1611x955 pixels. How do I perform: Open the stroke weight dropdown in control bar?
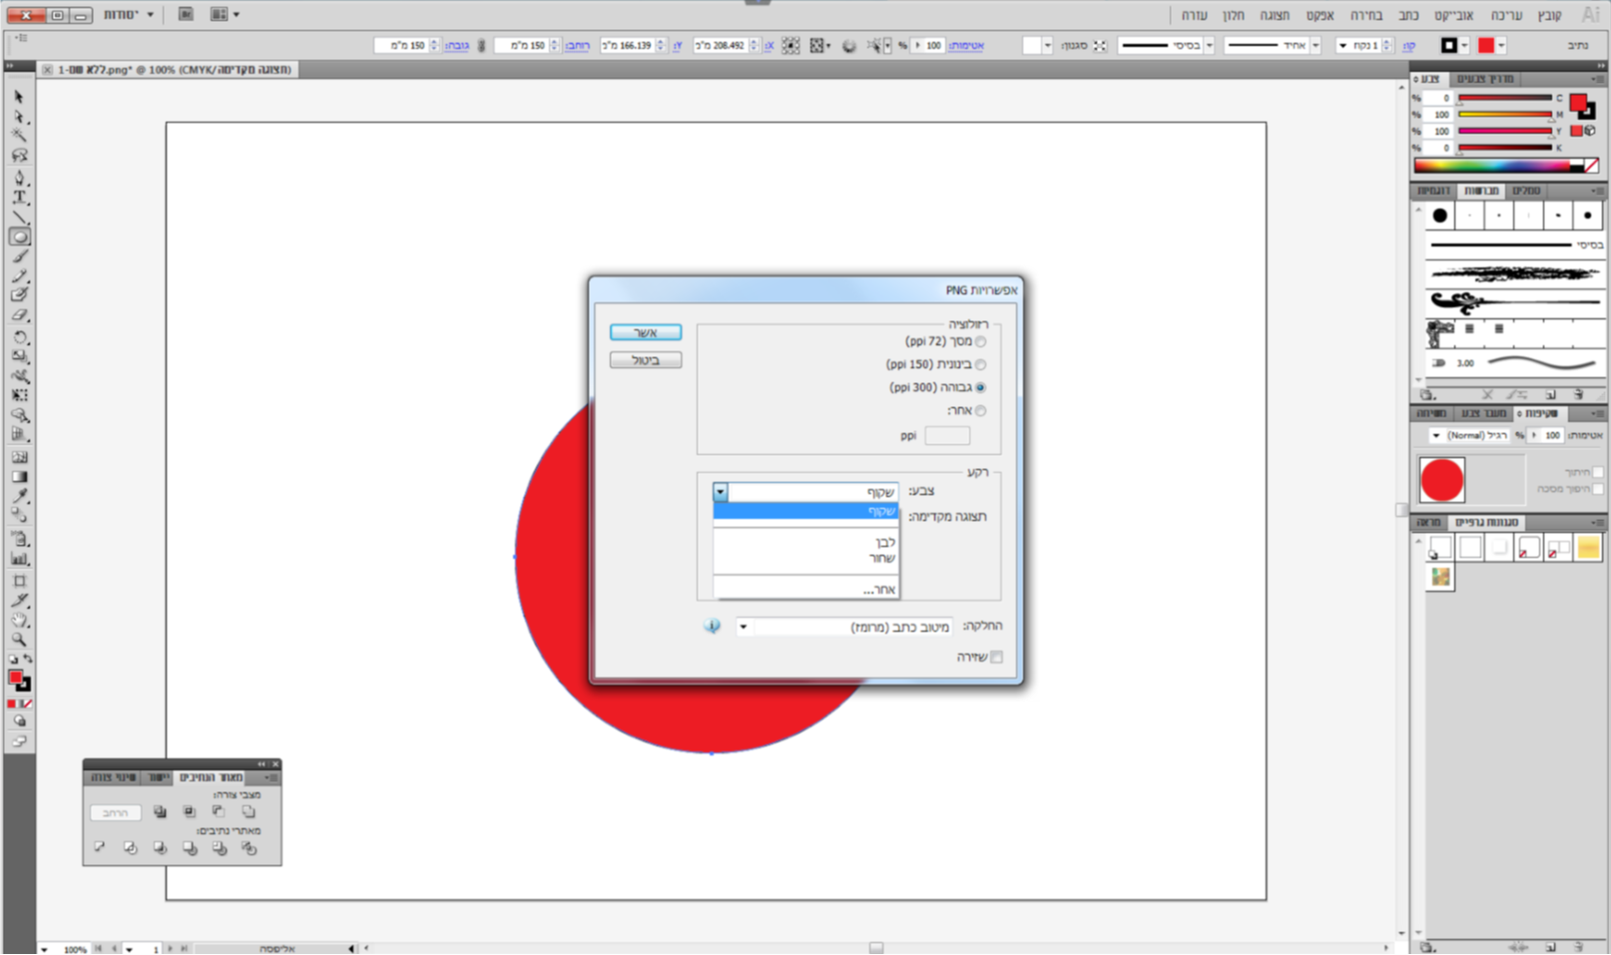pos(1342,46)
